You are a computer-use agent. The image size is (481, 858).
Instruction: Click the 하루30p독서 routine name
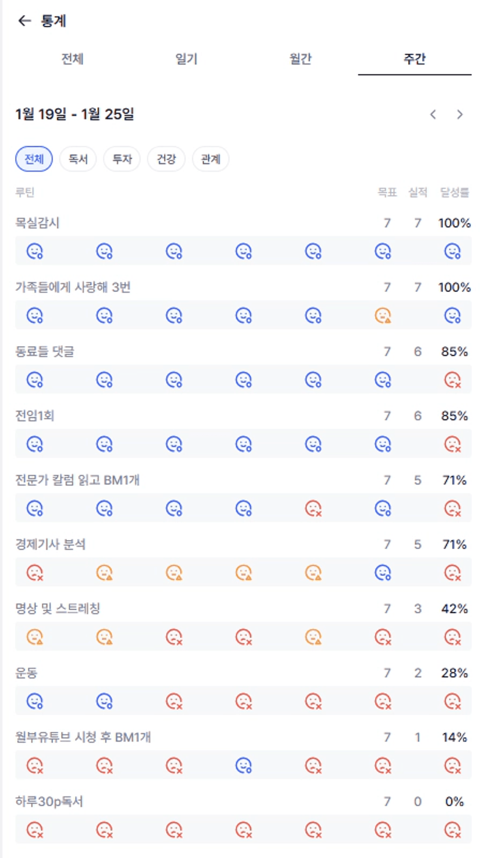coord(49,802)
